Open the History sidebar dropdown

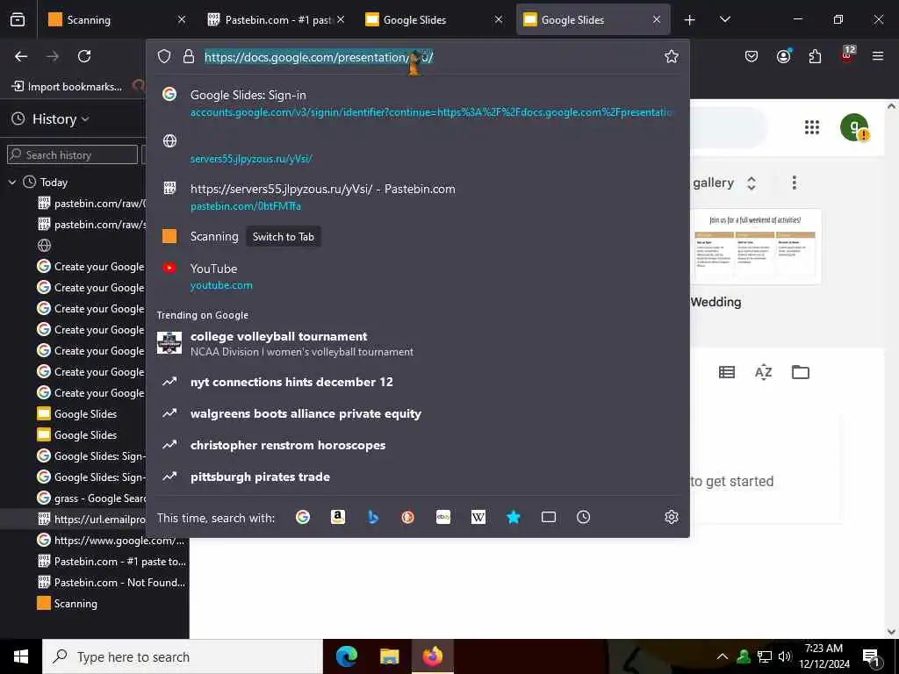point(50,118)
